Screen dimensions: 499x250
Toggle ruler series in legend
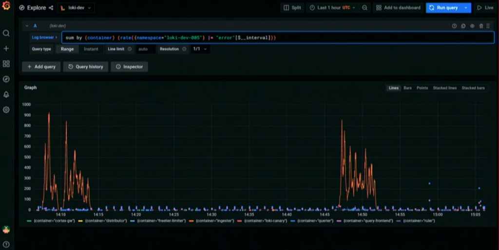419,221
